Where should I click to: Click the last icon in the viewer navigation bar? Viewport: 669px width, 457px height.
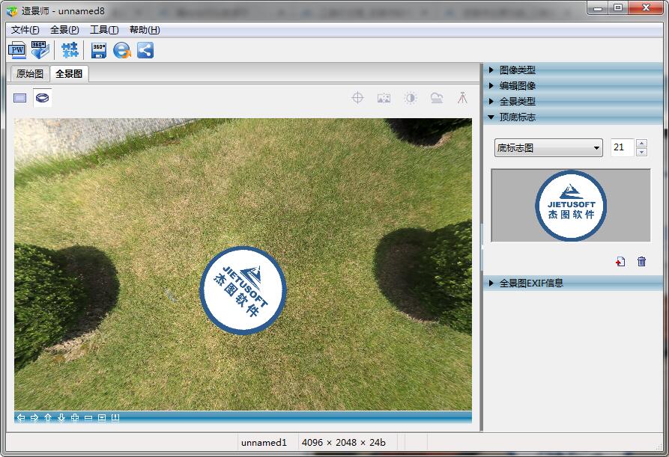coord(115,418)
